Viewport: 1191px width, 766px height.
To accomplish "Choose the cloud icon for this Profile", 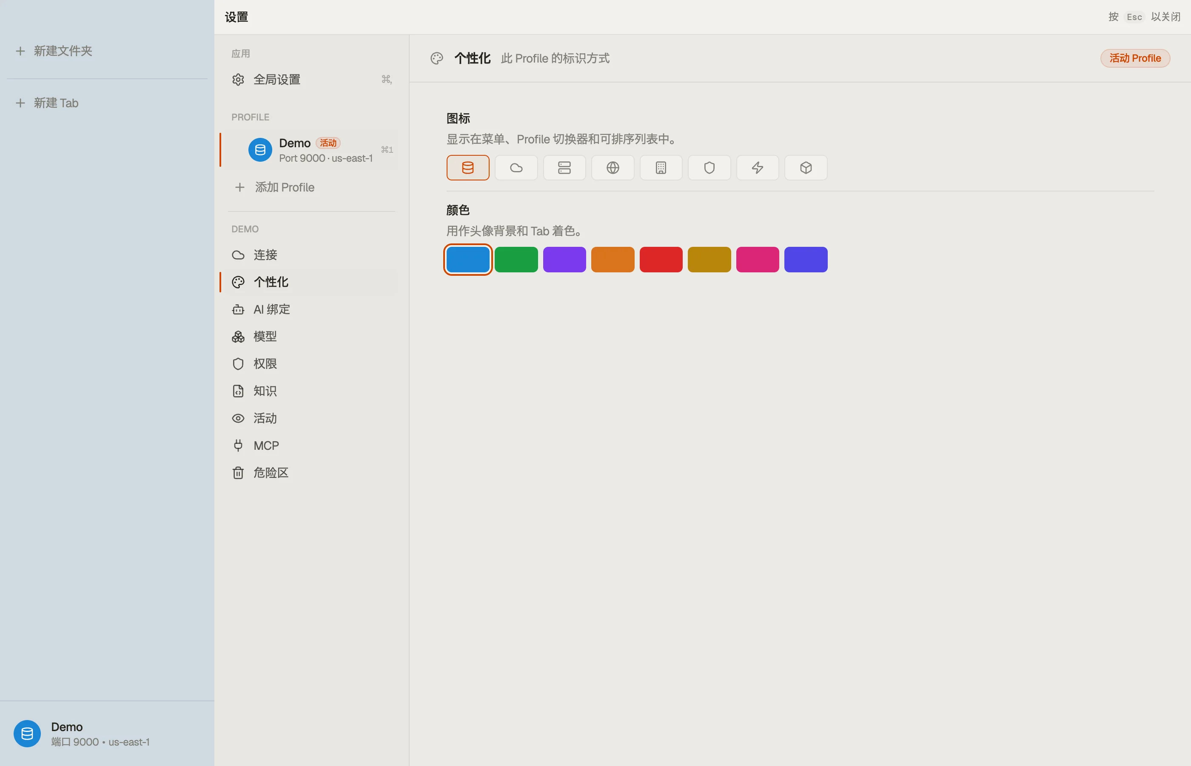I will 516,168.
